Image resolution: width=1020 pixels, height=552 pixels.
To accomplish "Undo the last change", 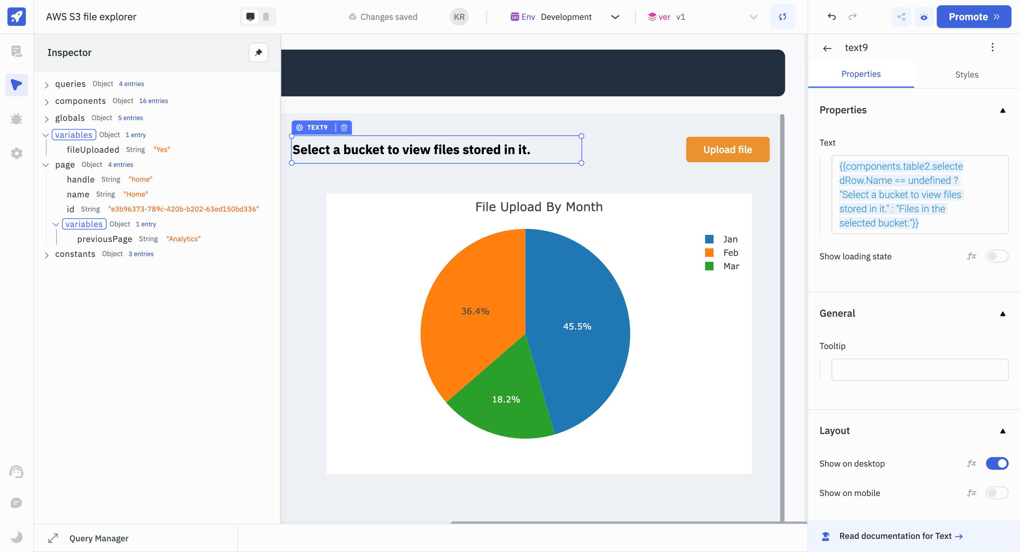I will pyautogui.click(x=832, y=17).
